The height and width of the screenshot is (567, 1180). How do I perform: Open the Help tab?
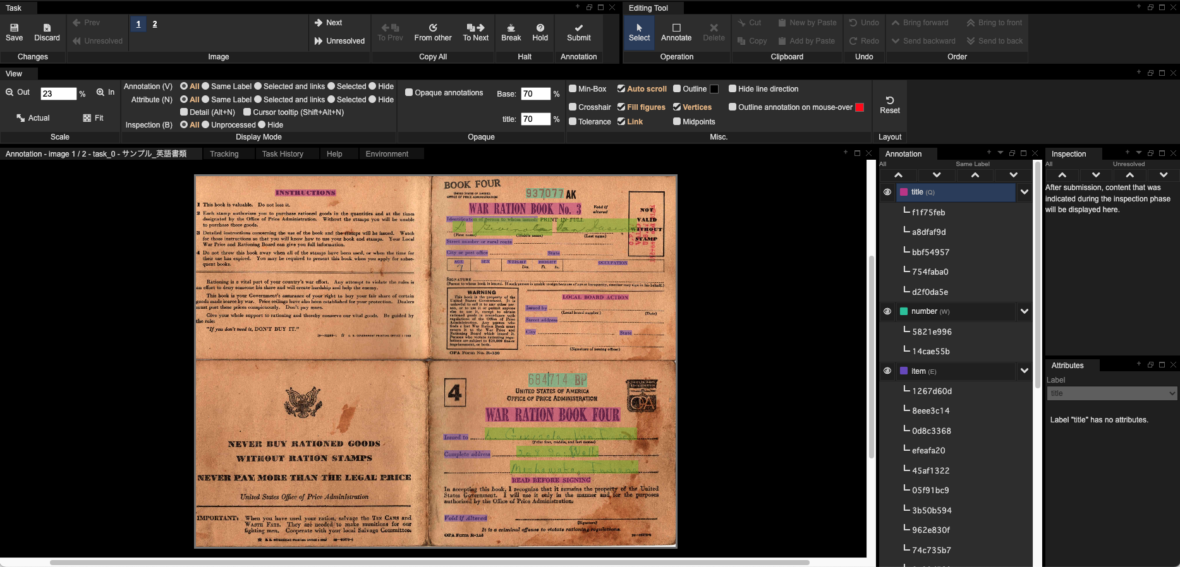click(334, 154)
